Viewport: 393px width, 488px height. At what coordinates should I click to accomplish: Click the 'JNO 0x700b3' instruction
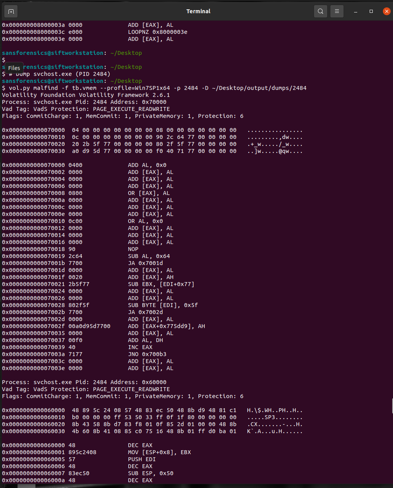(x=147, y=354)
